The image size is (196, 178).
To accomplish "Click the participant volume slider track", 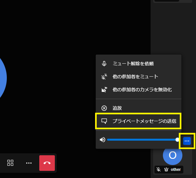I will (143, 140).
